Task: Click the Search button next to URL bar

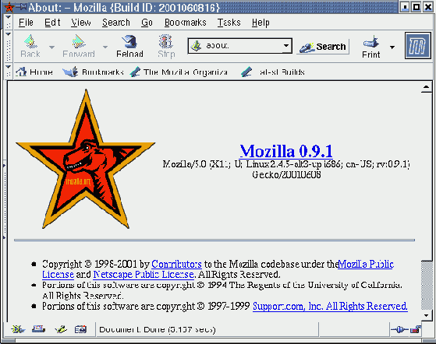Action: [323, 47]
